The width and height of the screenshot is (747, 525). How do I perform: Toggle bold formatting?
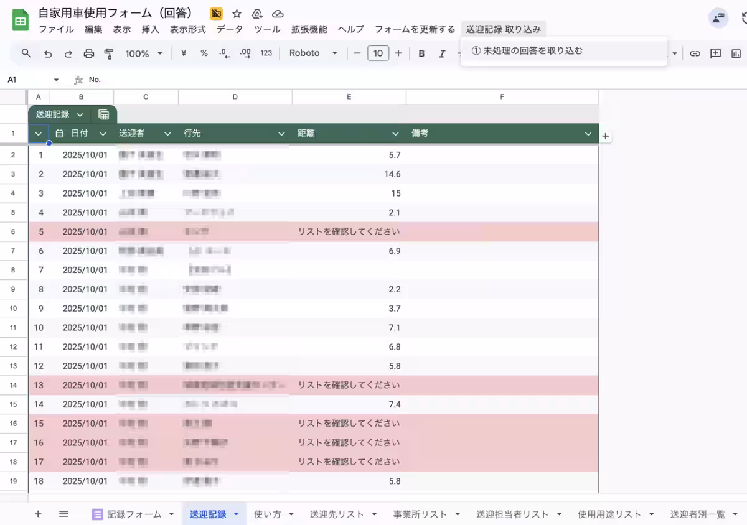(421, 53)
